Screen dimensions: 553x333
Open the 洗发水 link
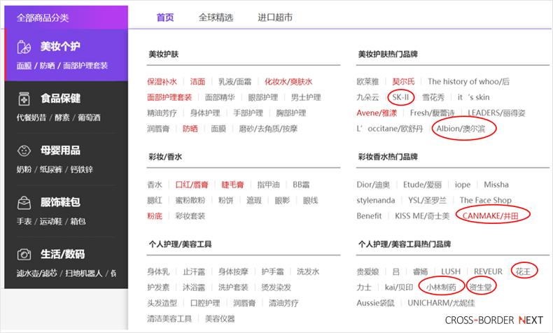tap(308, 271)
